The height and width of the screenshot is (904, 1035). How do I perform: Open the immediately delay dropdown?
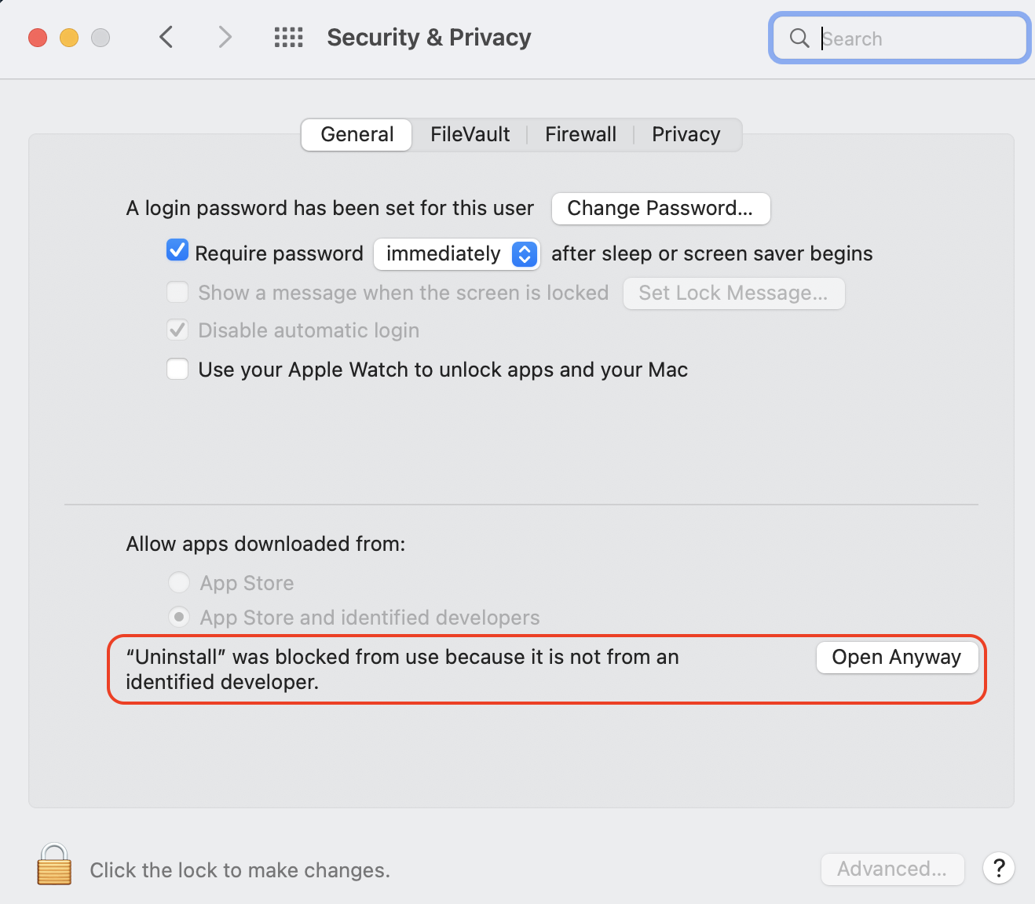(457, 253)
